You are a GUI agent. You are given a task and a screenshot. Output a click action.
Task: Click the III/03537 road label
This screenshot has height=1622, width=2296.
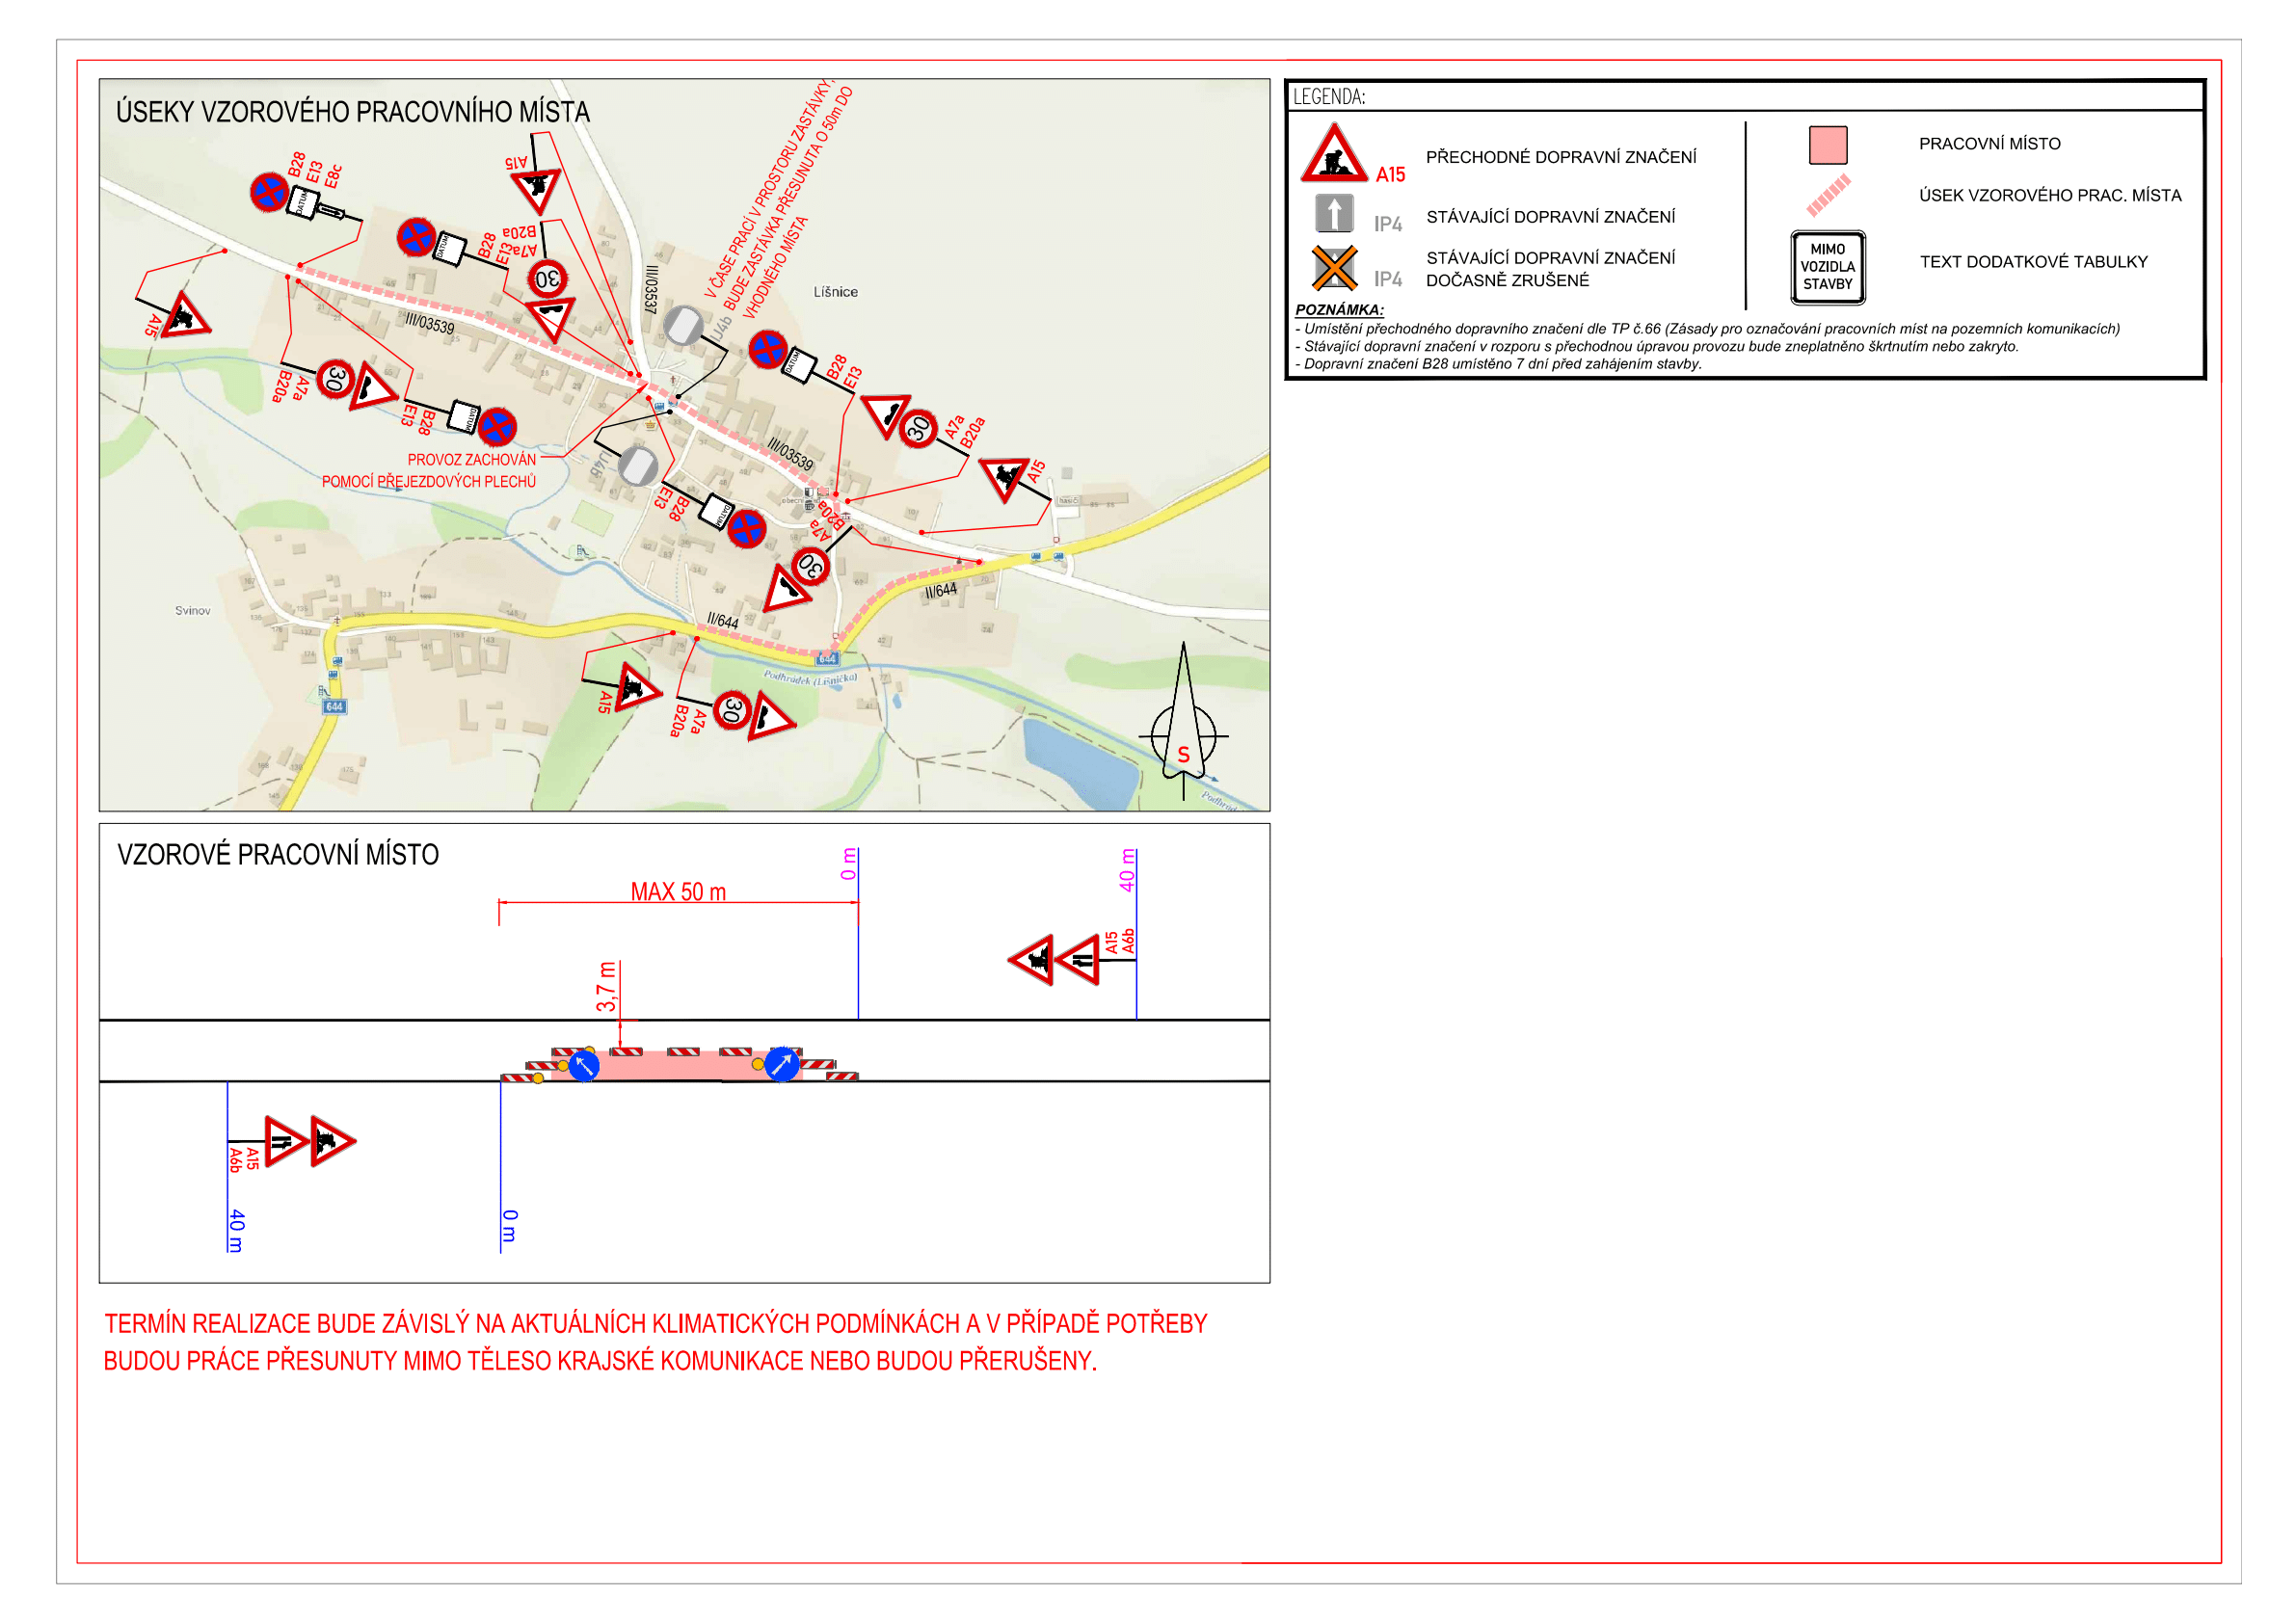click(651, 289)
